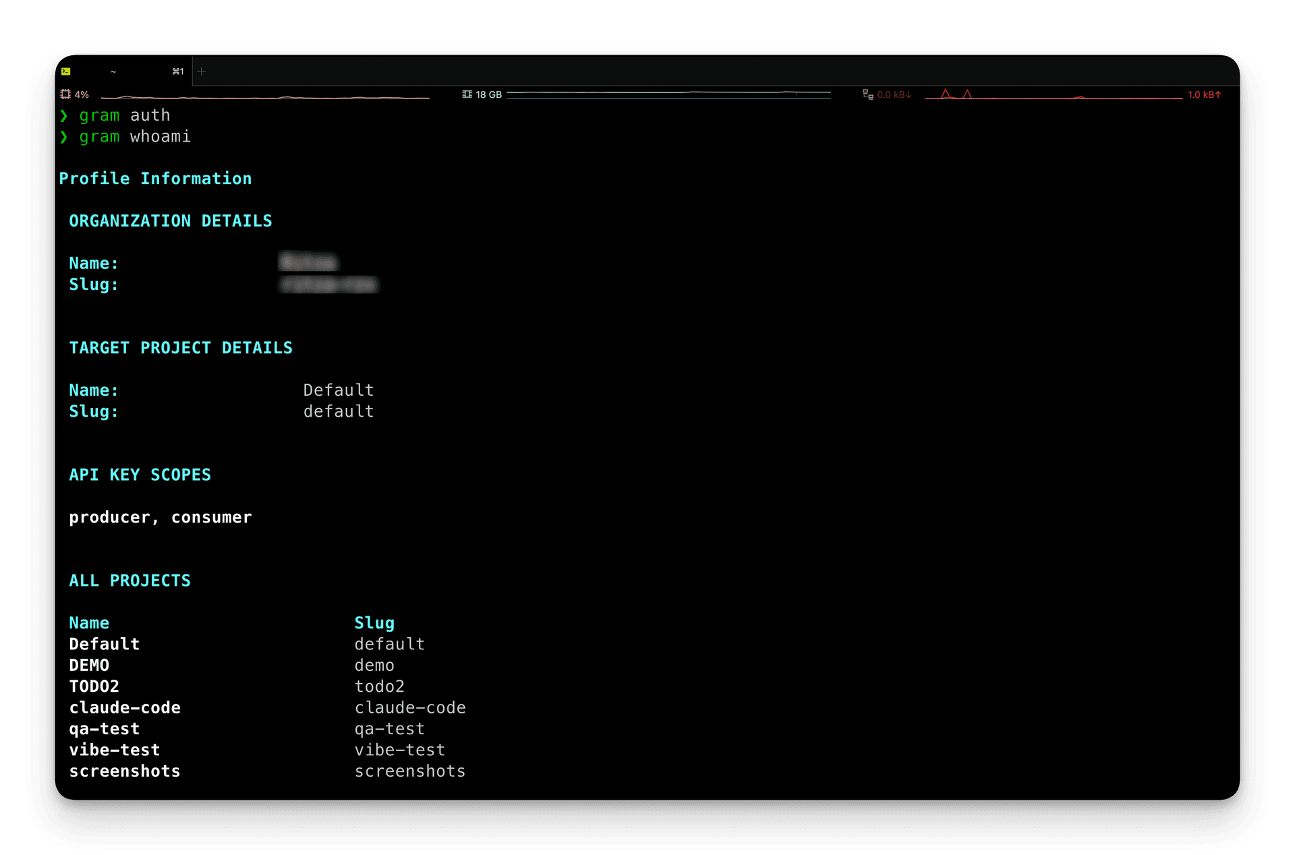Click the CPU chip icon in the status bar

pos(65,94)
